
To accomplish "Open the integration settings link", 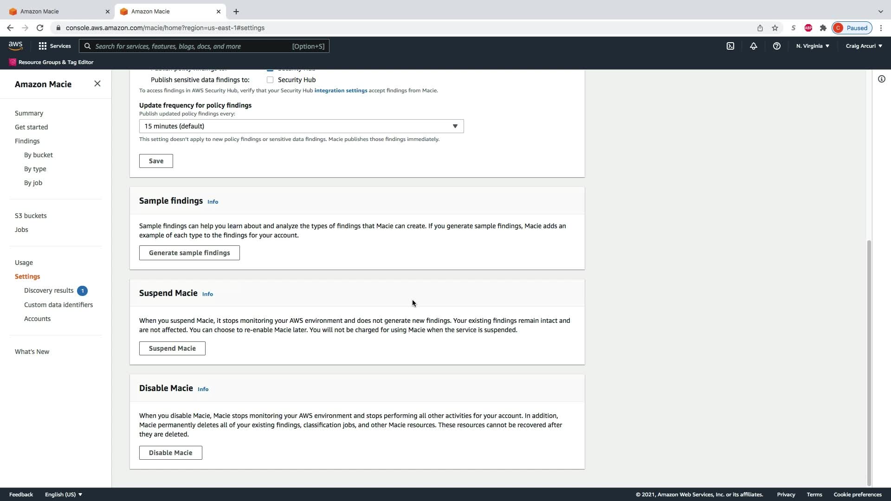I will click(341, 90).
